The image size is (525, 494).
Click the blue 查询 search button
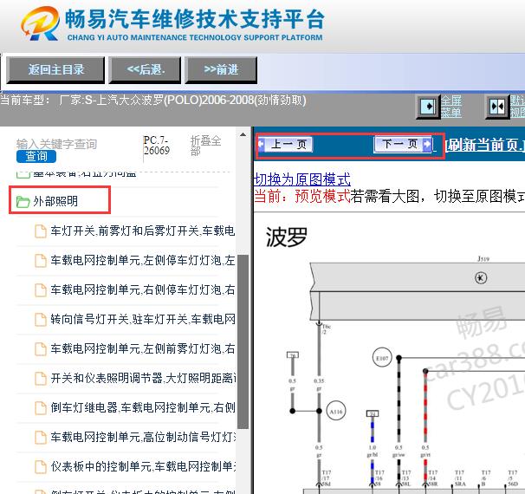point(36,156)
